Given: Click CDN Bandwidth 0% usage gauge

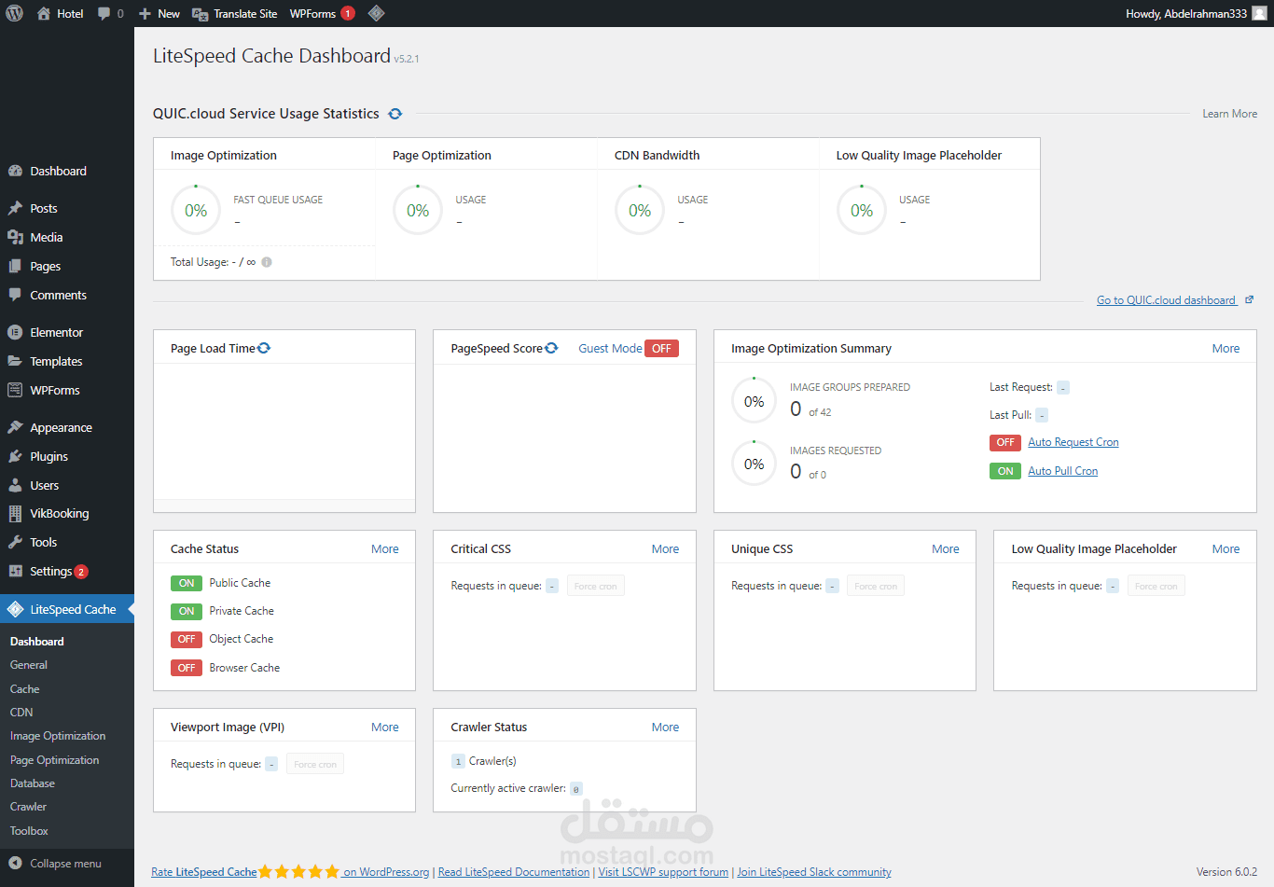Looking at the screenshot, I should 640,211.
